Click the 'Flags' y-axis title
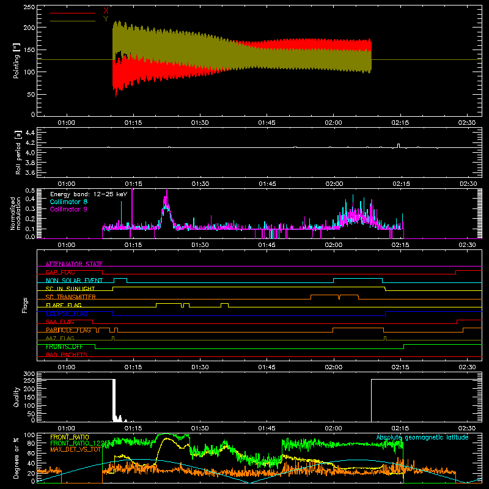489x489 pixels. click(x=25, y=305)
